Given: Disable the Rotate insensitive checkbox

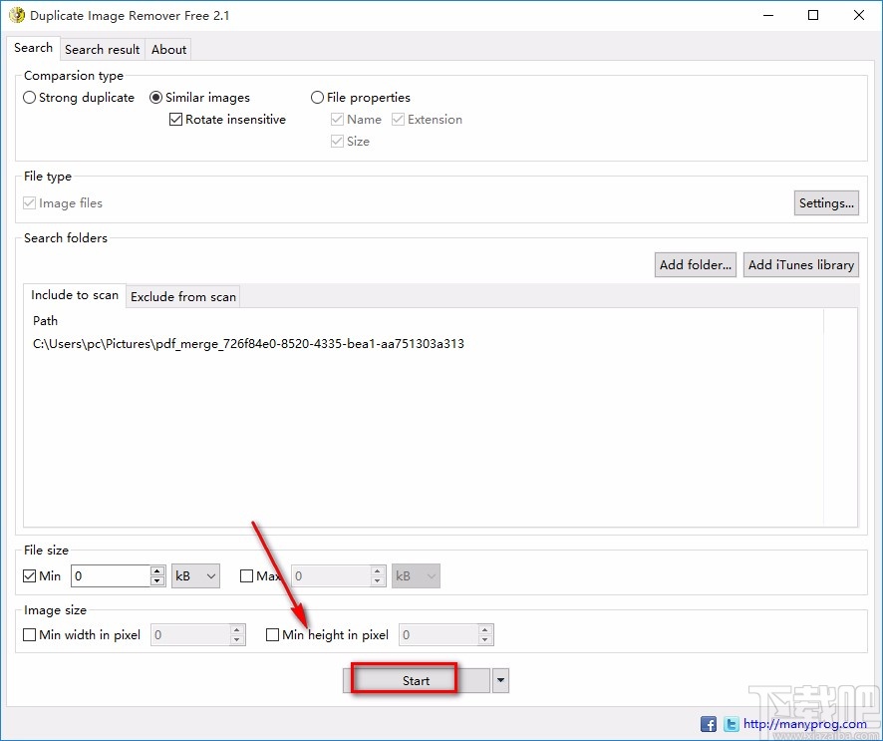Looking at the screenshot, I should 175,119.
